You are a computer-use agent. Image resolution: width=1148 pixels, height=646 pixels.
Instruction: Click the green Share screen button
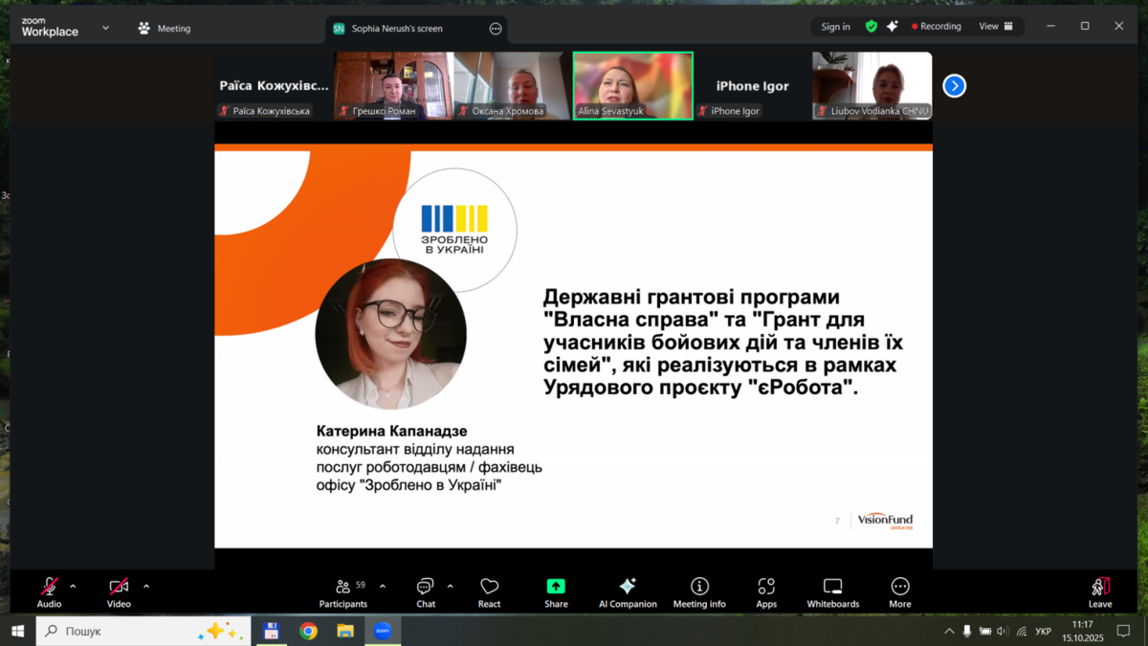556,592
